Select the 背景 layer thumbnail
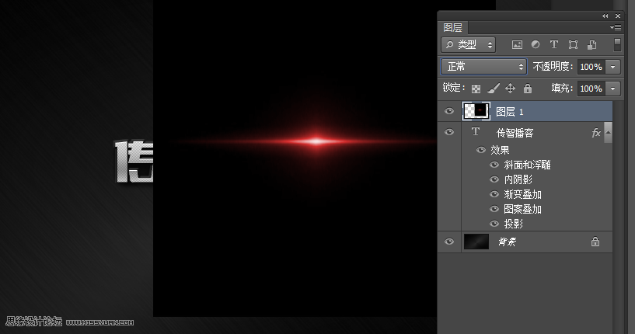This screenshot has height=334, width=635. [x=476, y=242]
